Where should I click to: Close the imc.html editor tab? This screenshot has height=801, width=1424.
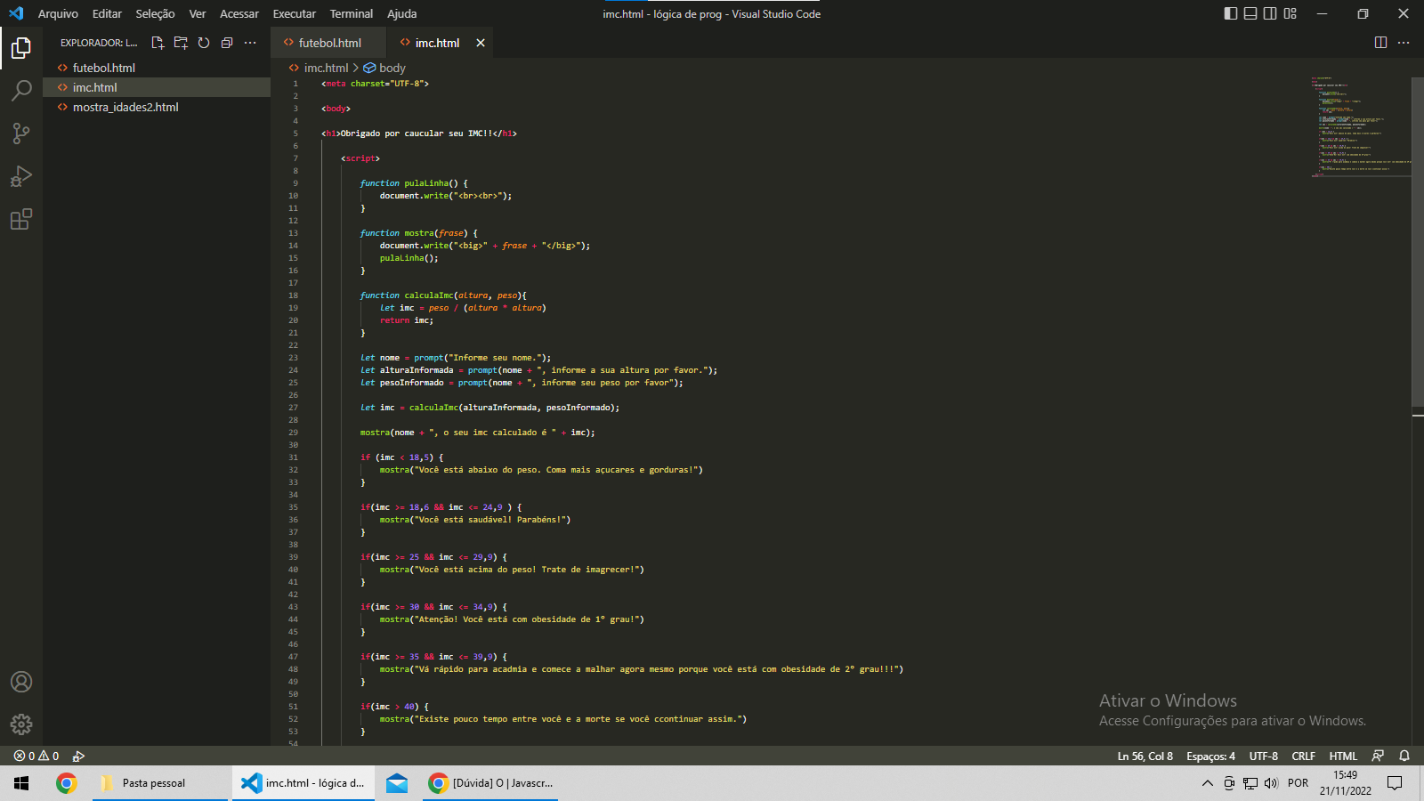[x=481, y=43]
